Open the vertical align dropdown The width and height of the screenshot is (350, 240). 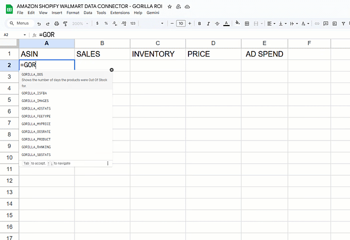(282, 23)
